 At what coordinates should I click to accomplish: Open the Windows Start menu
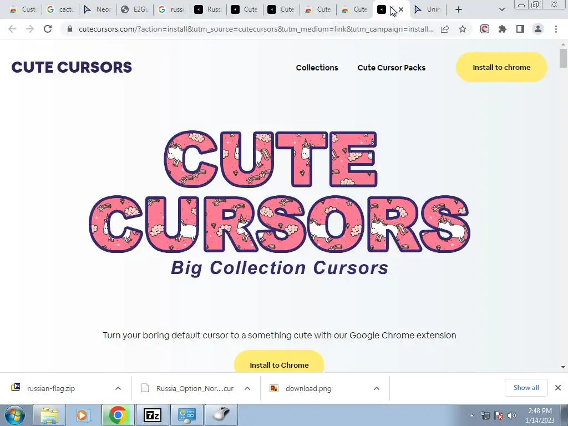15,415
